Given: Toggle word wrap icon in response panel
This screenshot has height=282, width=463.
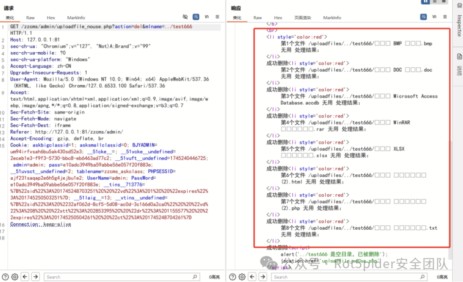Looking at the screenshot, I should click(424, 17).
